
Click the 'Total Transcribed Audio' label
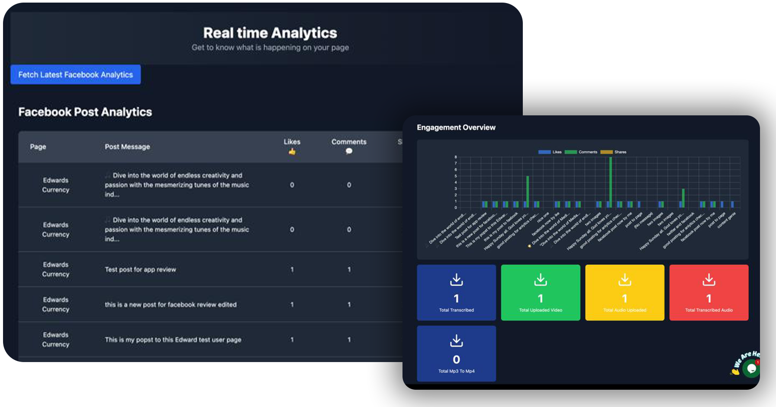708,310
